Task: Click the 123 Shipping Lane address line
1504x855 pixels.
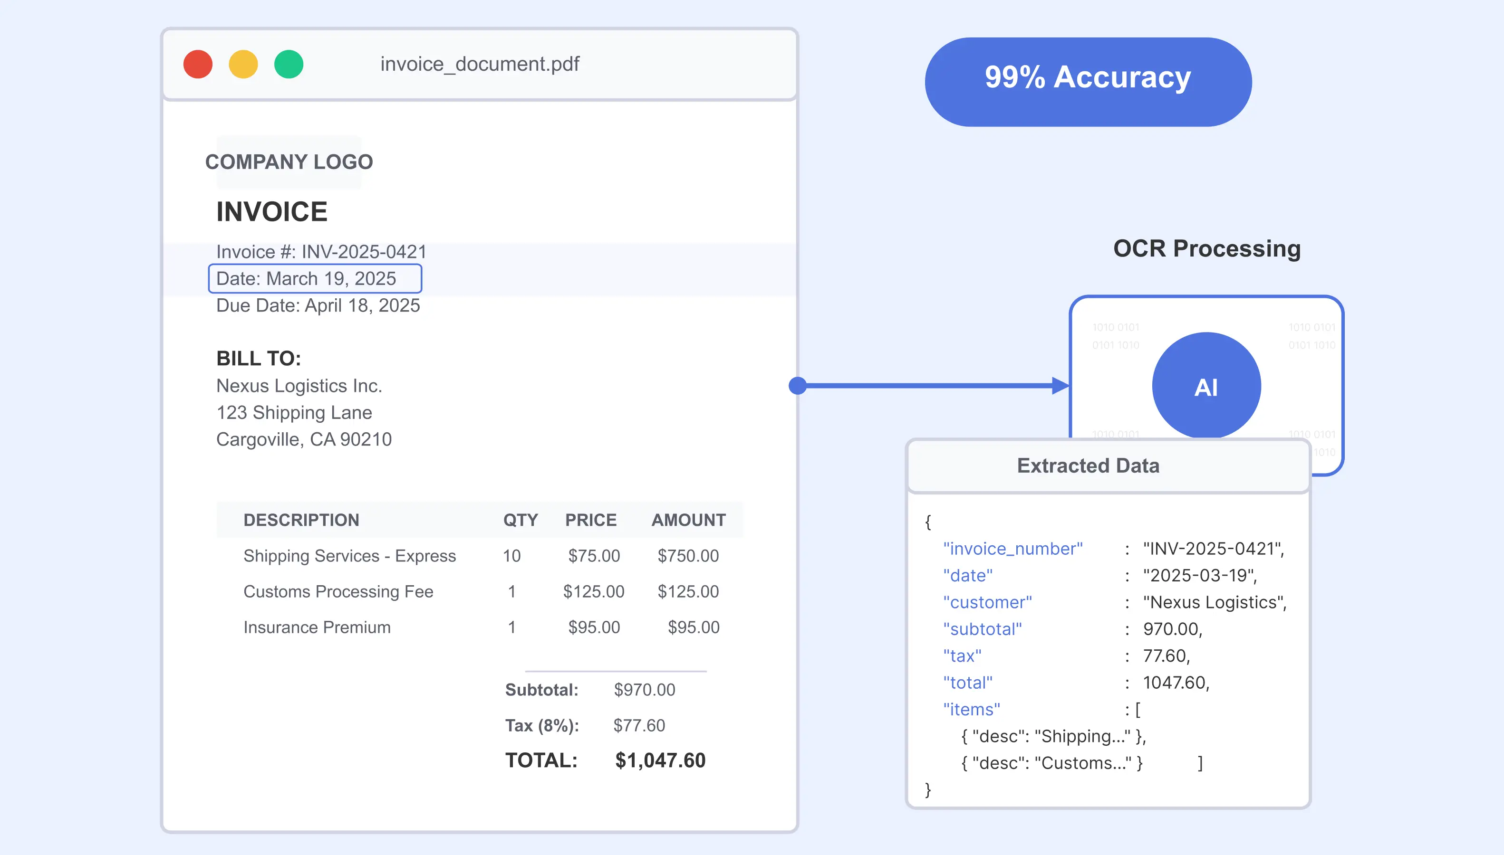Action: [294, 413]
